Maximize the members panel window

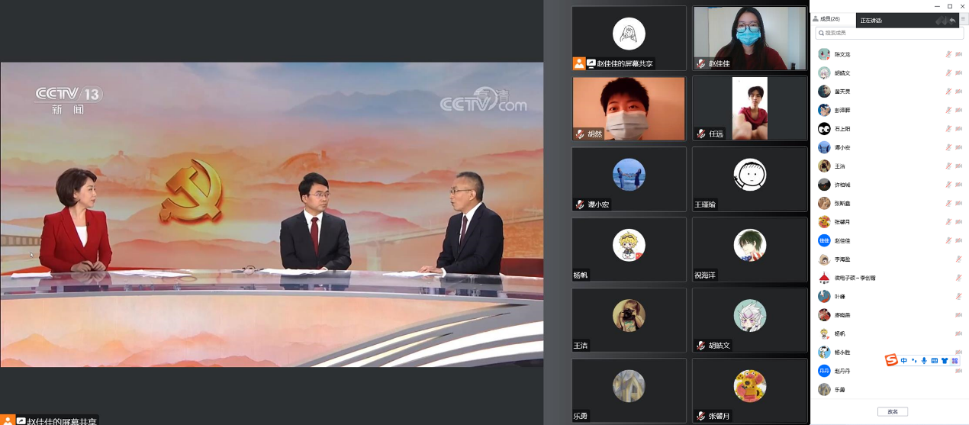[x=949, y=6]
